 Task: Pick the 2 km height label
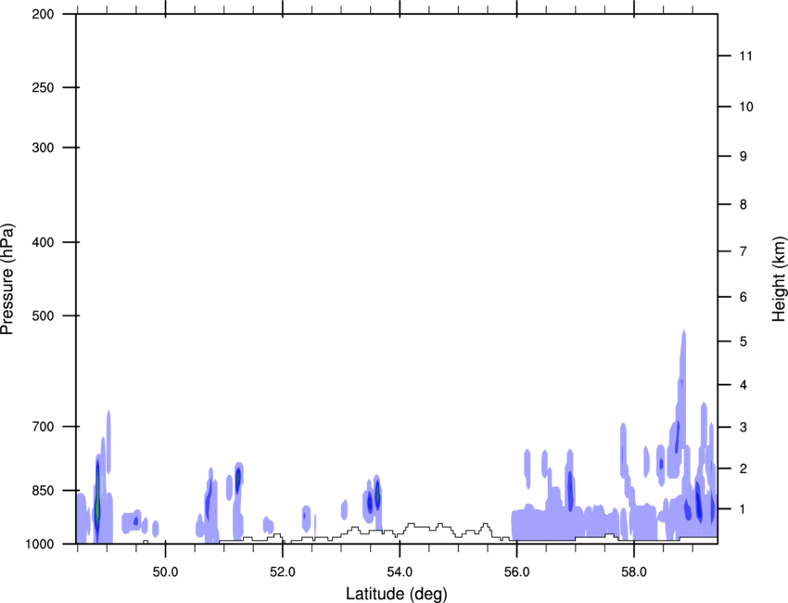744,468
